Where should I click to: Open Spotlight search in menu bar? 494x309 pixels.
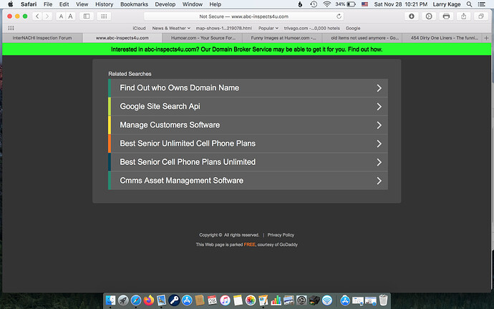click(x=469, y=4)
